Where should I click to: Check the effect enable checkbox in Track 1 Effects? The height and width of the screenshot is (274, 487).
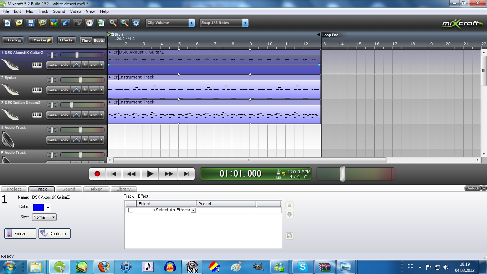(130, 210)
